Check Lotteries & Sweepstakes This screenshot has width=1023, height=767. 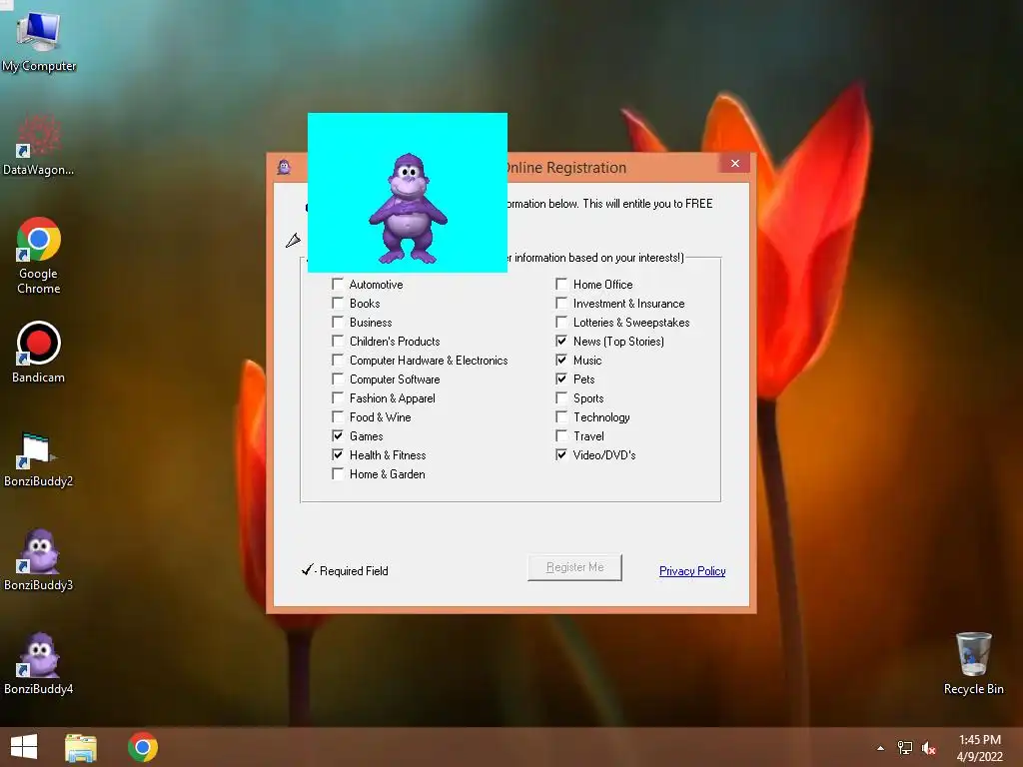(561, 322)
